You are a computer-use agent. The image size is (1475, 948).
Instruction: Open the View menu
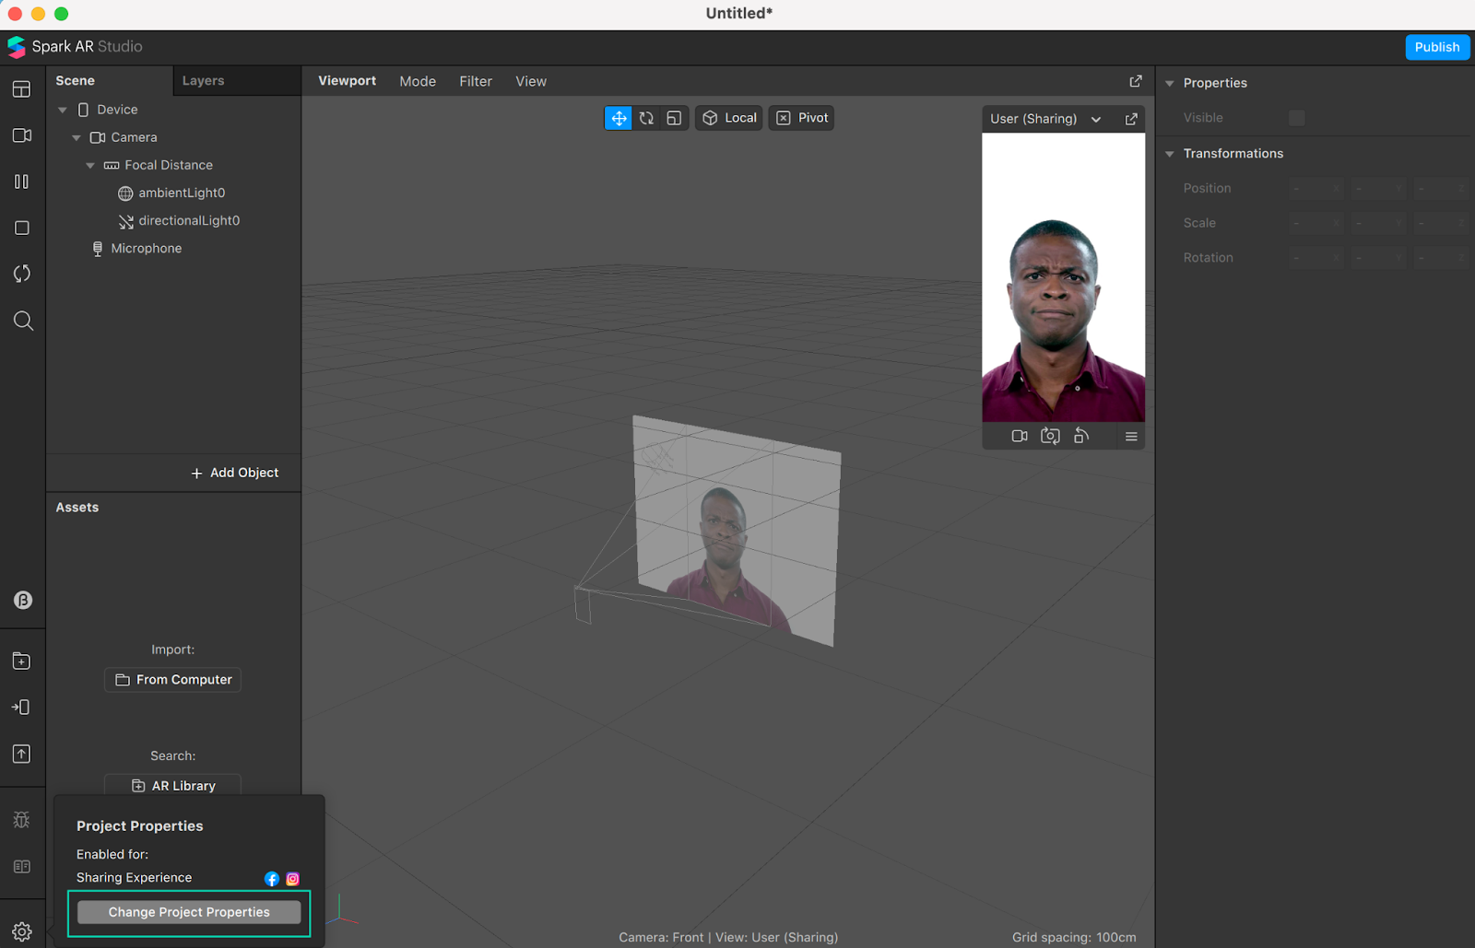point(531,81)
